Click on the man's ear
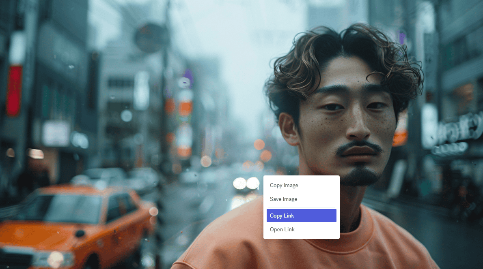The width and height of the screenshot is (483, 269). [289, 130]
